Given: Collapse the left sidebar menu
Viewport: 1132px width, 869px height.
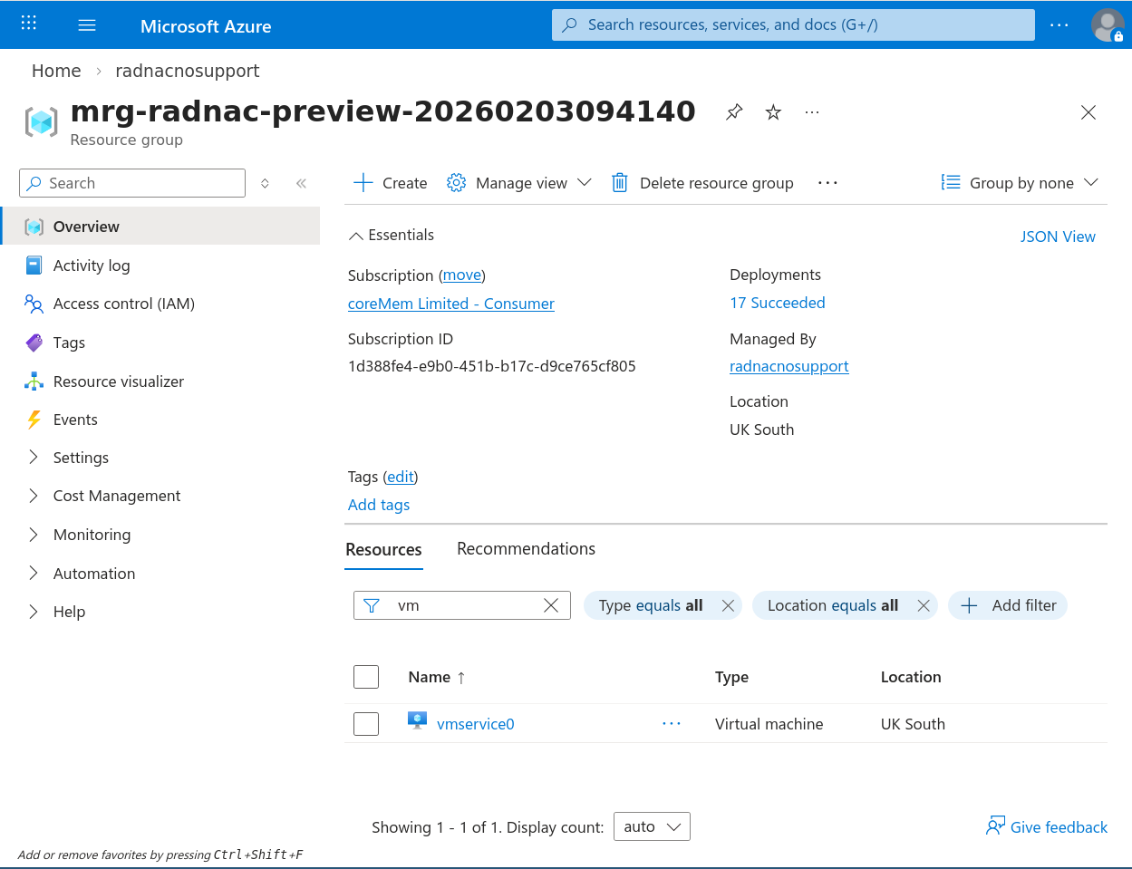Looking at the screenshot, I should click(x=301, y=183).
